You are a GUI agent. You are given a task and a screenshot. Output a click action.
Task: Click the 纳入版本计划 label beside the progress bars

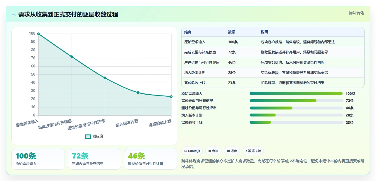click(x=192, y=115)
